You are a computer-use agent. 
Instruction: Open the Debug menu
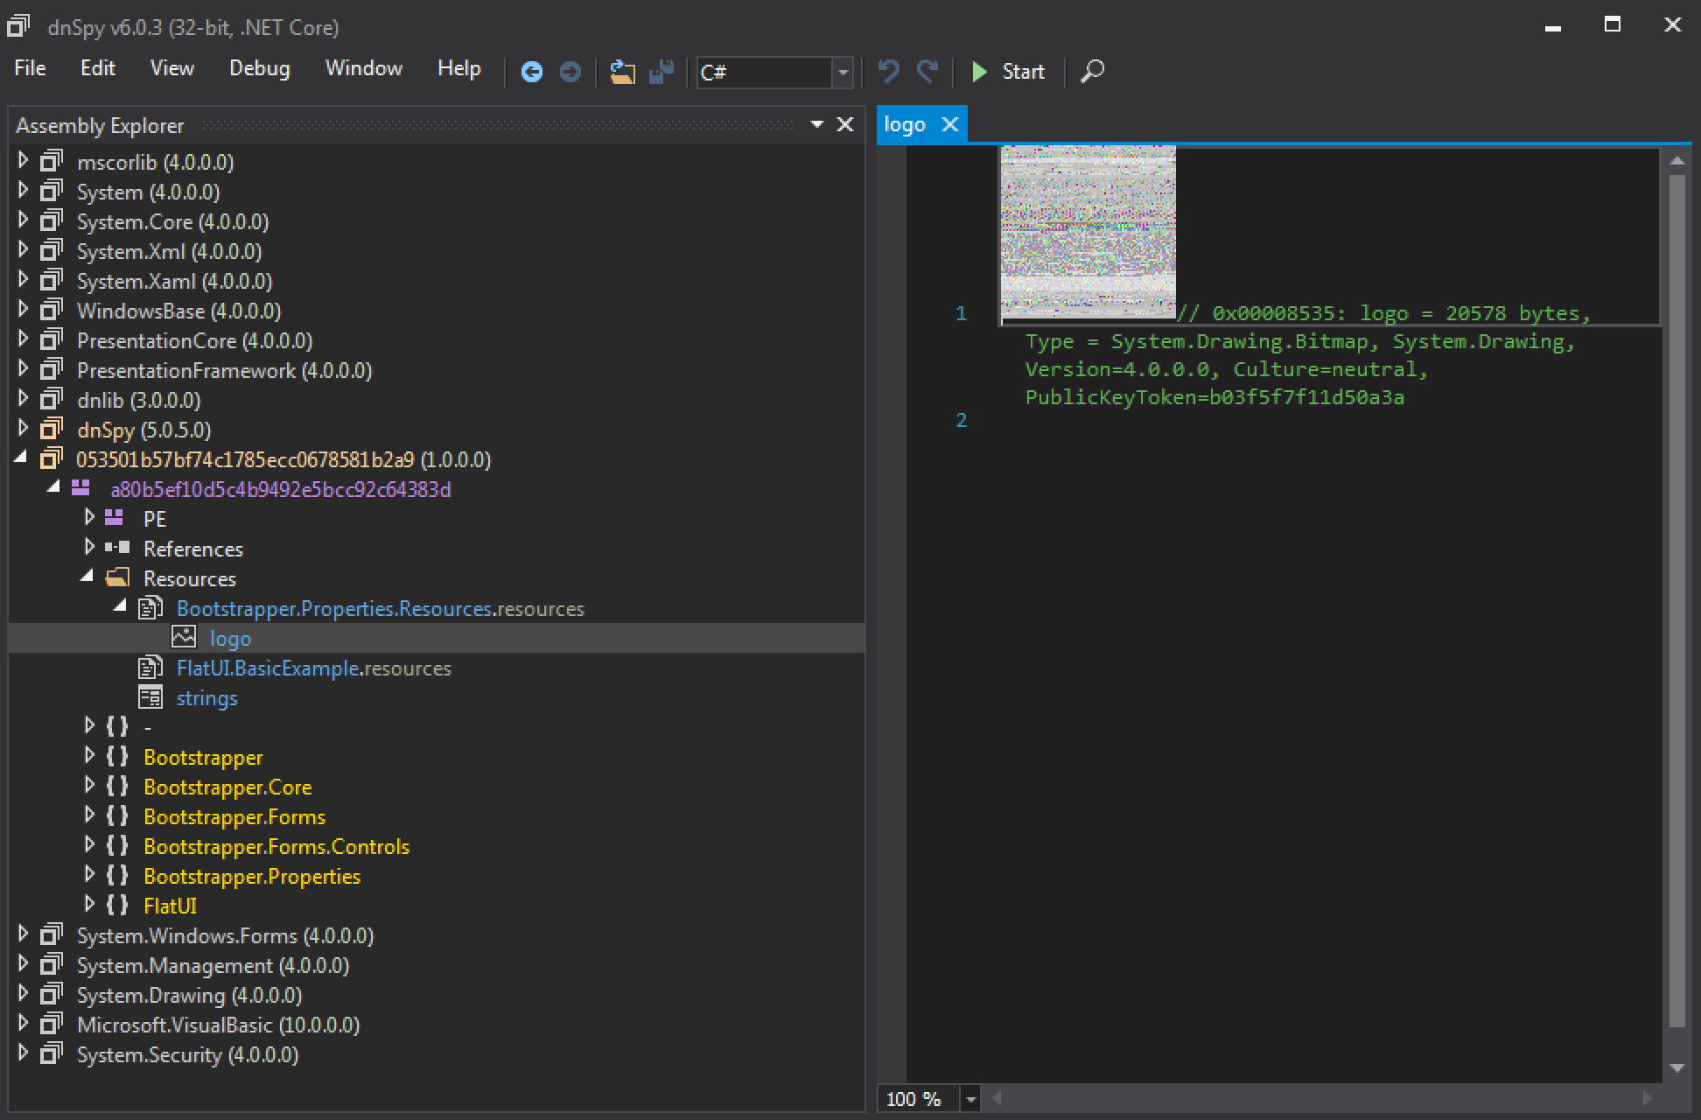259,68
